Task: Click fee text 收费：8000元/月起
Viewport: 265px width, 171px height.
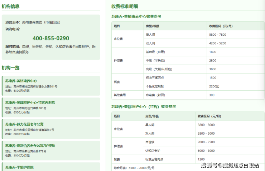Action: pos(18,134)
